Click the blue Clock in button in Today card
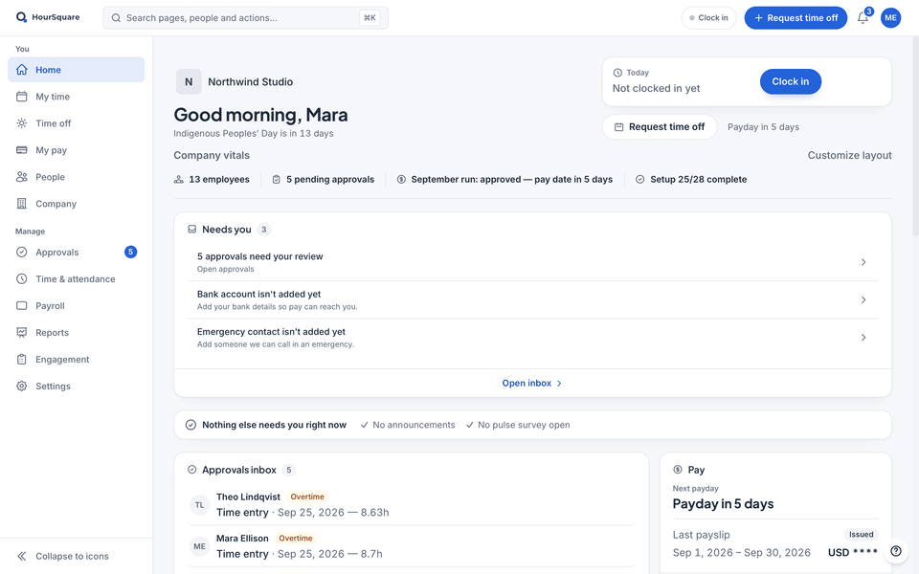This screenshot has width=919, height=574. click(790, 81)
